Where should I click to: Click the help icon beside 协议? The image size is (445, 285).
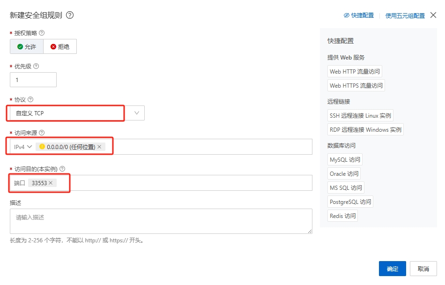31,99
